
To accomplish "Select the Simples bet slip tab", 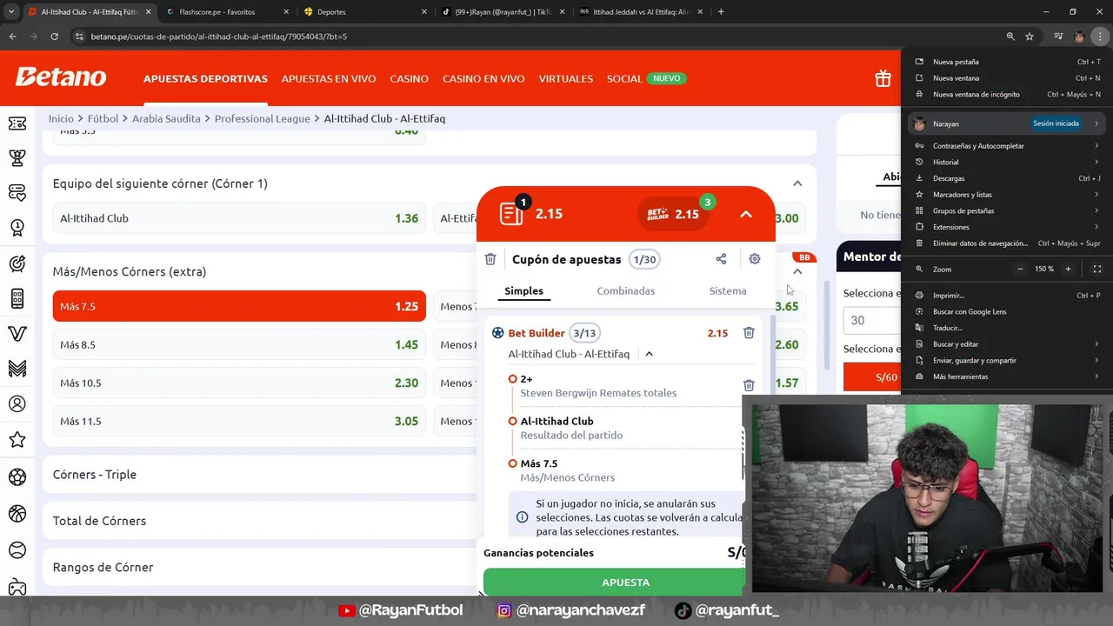I will point(524,290).
